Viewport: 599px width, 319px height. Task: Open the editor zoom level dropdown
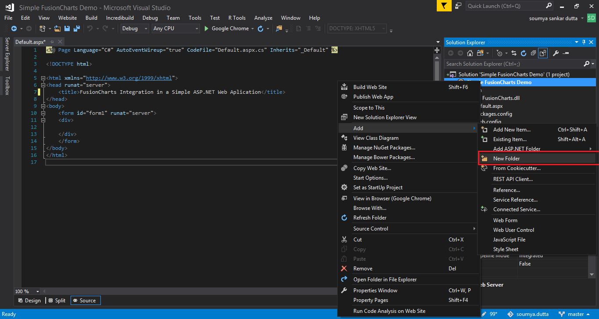click(x=37, y=291)
